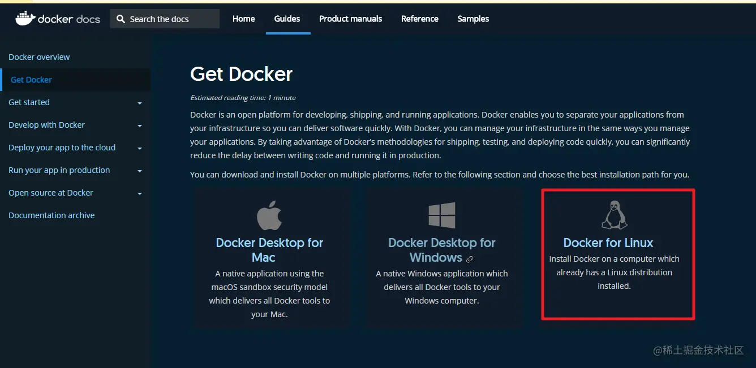Expand Run your app in production arrow
The height and width of the screenshot is (368, 756).
pyautogui.click(x=140, y=171)
